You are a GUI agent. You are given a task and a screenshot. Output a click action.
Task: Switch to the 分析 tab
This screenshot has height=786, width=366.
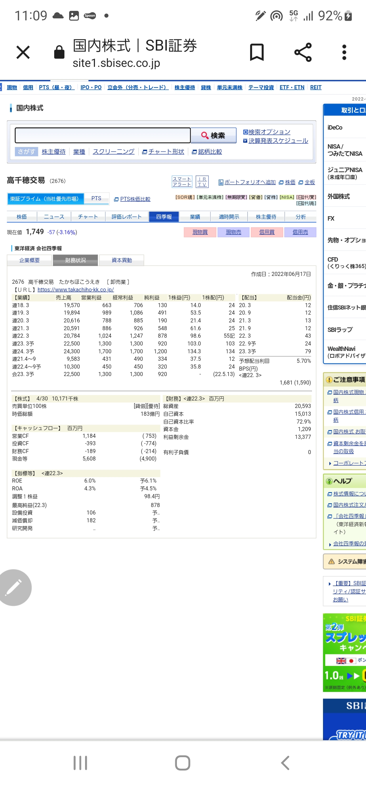[301, 217]
